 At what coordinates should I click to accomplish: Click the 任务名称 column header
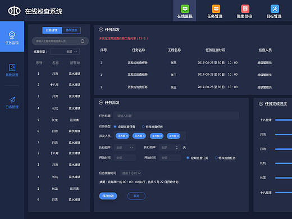coord(139,50)
